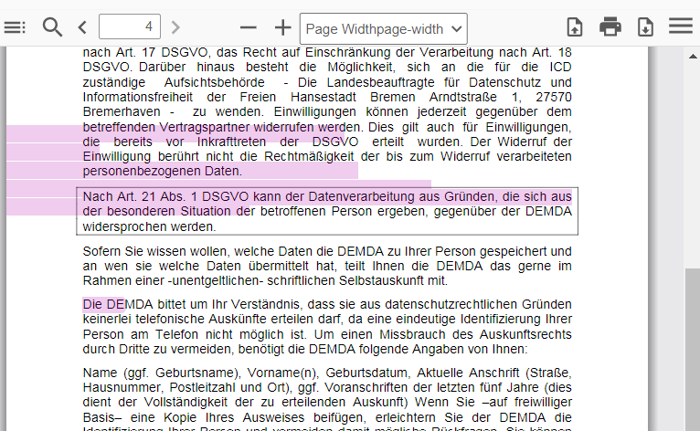Click the word 'Informationsfreiheit' in the text
This screenshot has width=700, height=431.
[x=137, y=97]
